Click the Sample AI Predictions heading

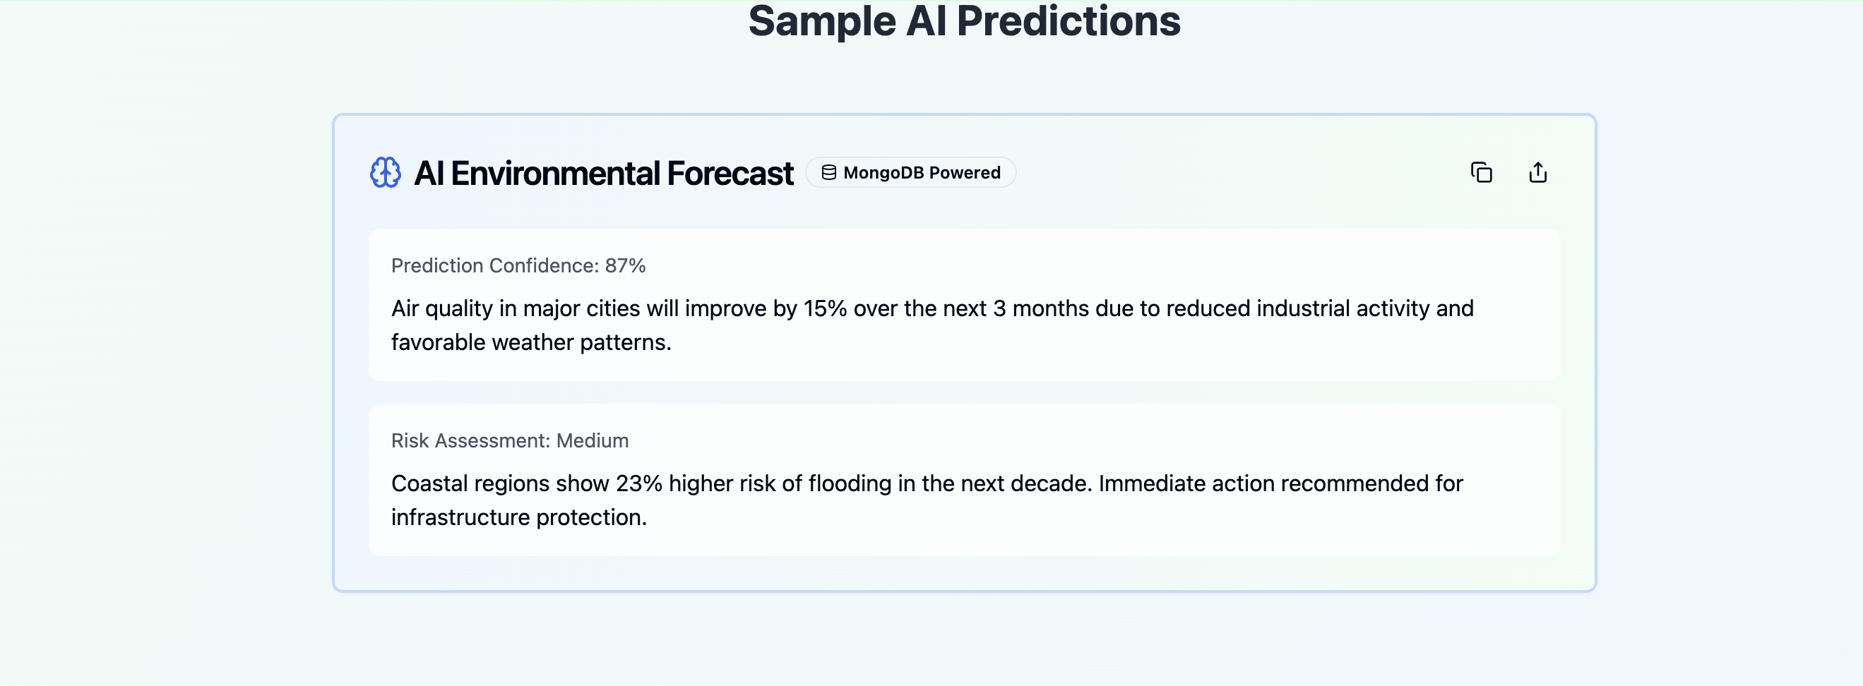coord(964,21)
